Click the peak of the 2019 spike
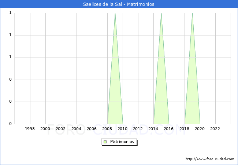Viewport: 238px width, 165px height. point(192,14)
